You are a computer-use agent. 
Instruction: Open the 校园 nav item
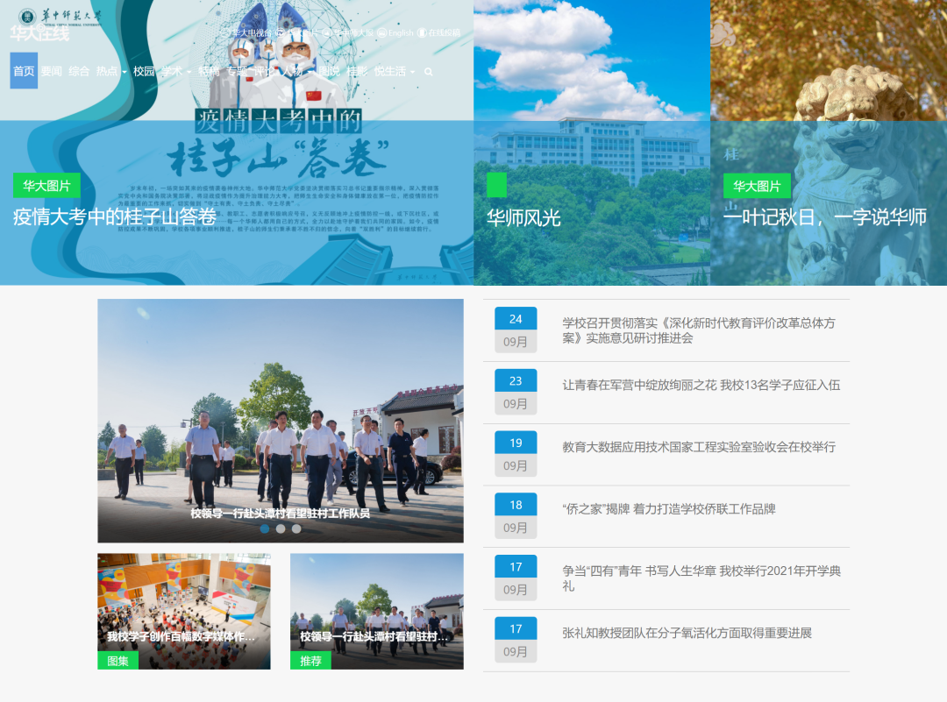144,71
